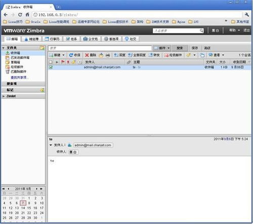The width and height of the screenshot is (253, 224).
Task: Select day 15 in the mini calendar
Action: click(x=29, y=208)
